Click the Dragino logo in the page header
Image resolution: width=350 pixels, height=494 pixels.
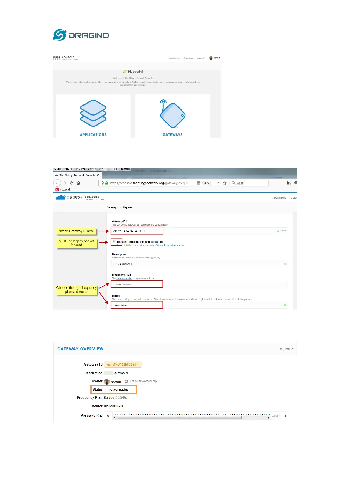pos(81,35)
